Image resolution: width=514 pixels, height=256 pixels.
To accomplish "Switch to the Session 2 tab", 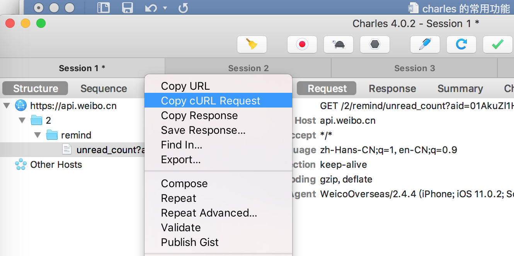I will tap(248, 68).
